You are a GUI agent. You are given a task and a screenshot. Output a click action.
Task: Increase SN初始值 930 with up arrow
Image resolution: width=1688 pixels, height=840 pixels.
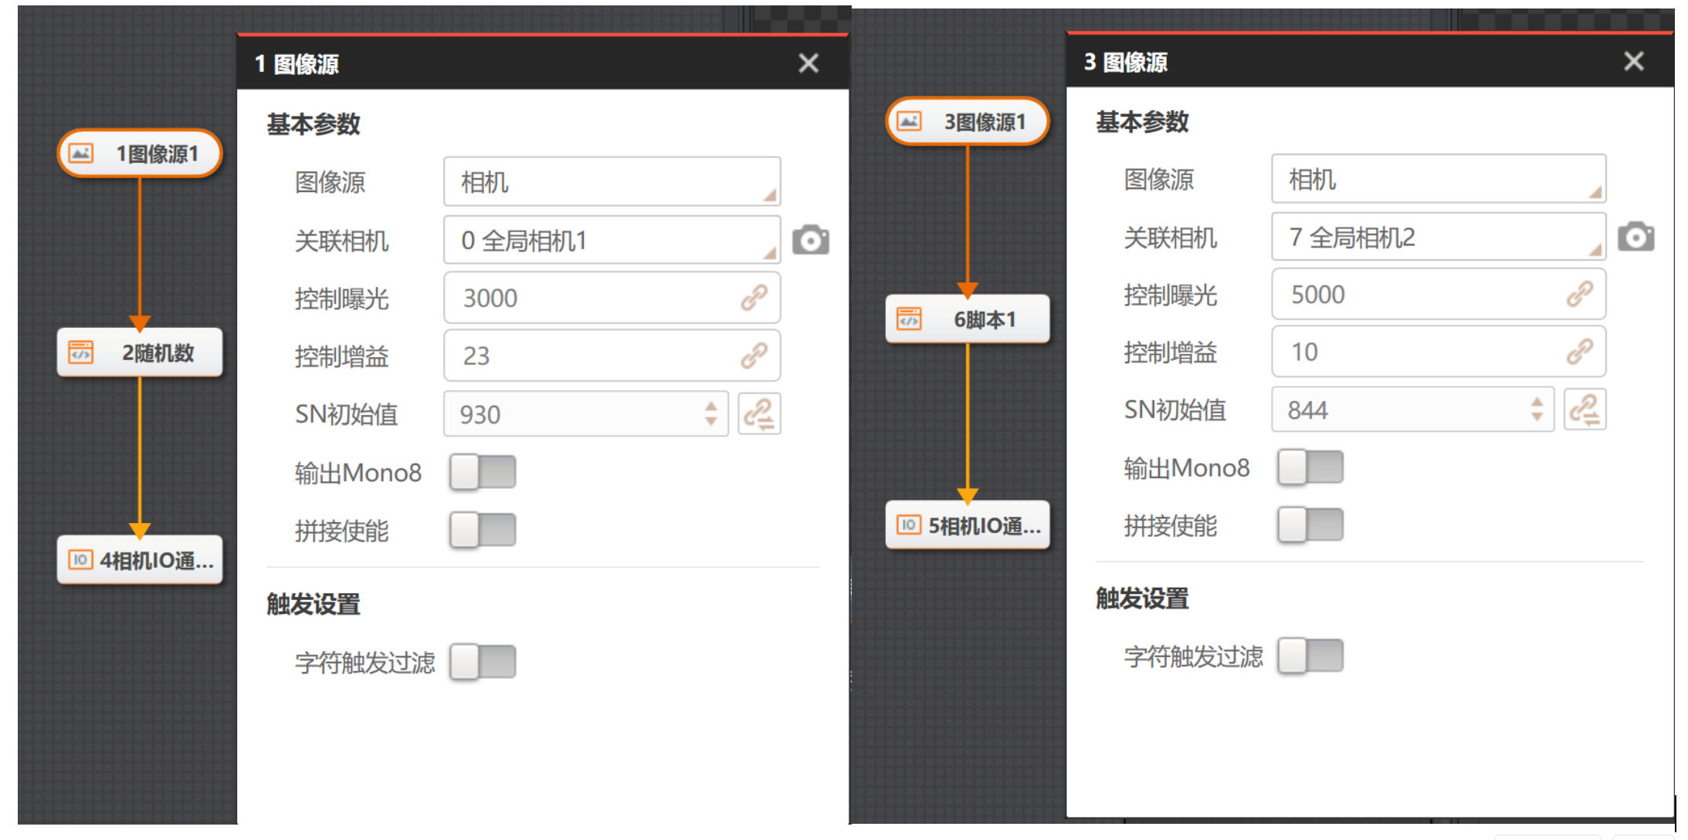point(710,406)
